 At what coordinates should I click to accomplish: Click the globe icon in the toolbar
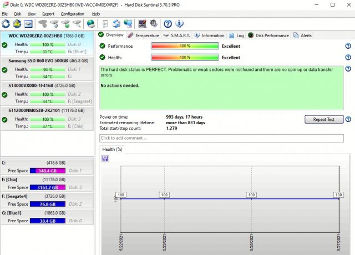91,24
